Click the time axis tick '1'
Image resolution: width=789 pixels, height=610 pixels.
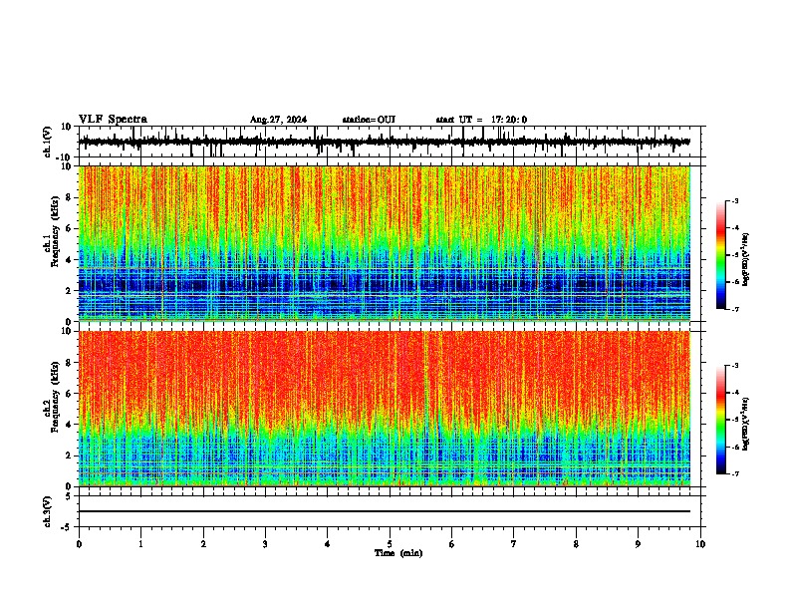tap(140, 544)
